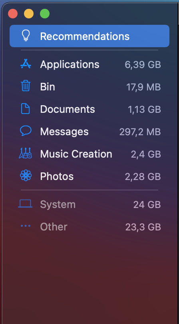This screenshot has height=324, width=179.
Task: Open the Music Creation category
Action: (89, 154)
